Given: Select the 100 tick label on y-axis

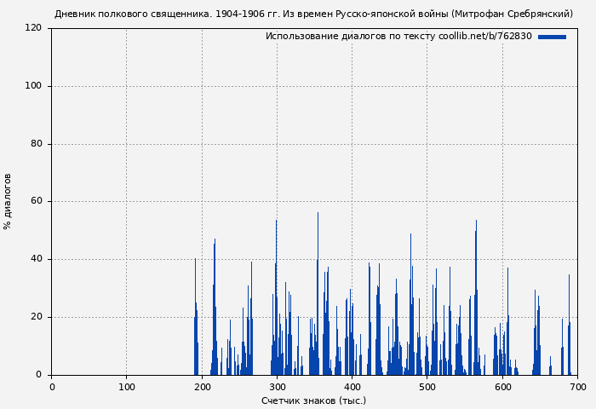Looking at the screenshot, I should coord(33,86).
